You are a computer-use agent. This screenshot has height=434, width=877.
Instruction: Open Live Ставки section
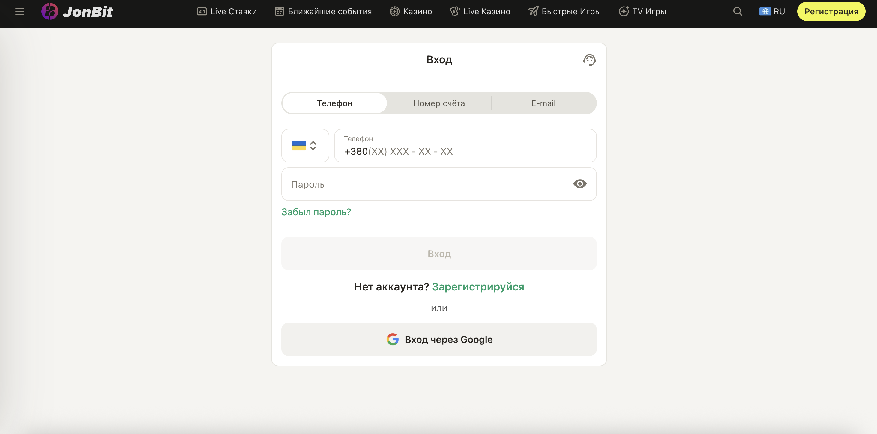tap(226, 11)
